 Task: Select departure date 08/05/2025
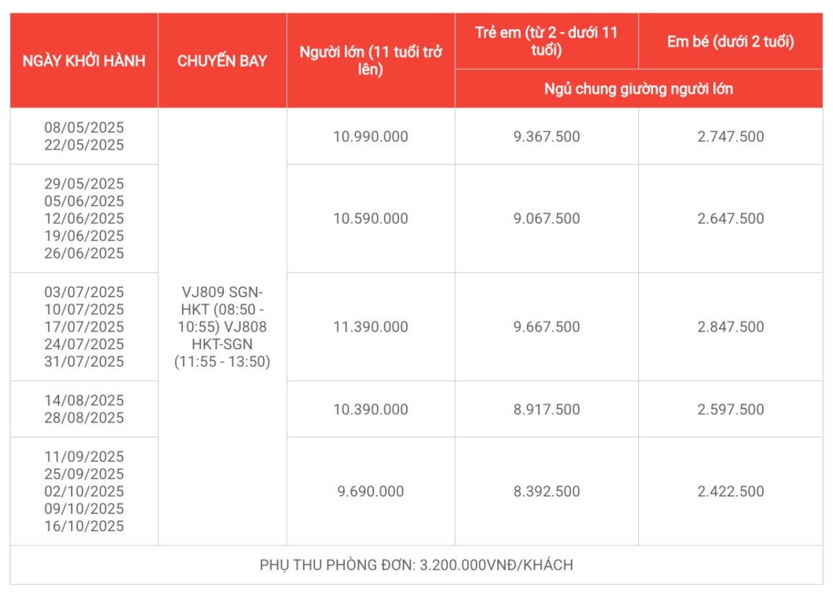[x=84, y=127]
